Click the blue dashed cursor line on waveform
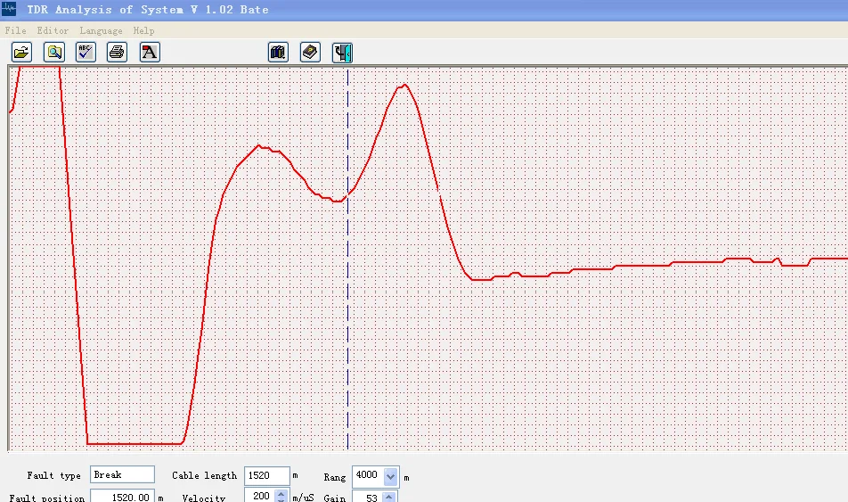This screenshot has width=848, height=502. 347,260
